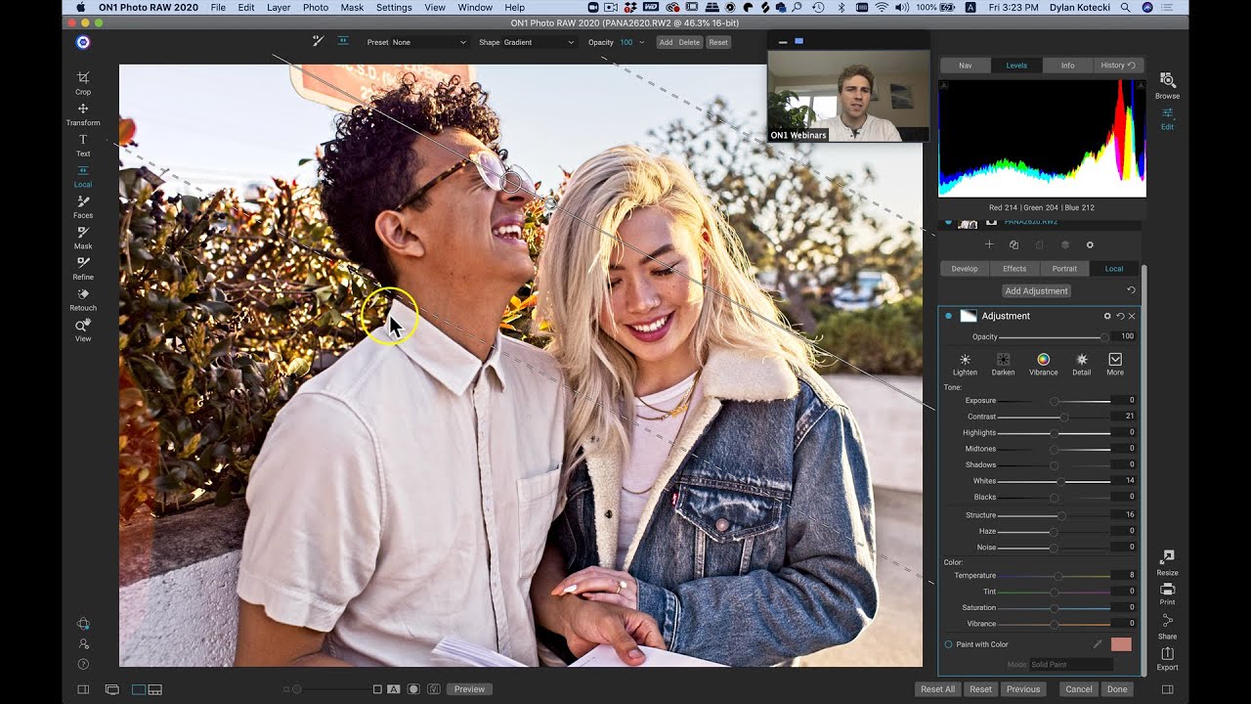Open the Settings menu
1251x704 pixels.
click(394, 7)
